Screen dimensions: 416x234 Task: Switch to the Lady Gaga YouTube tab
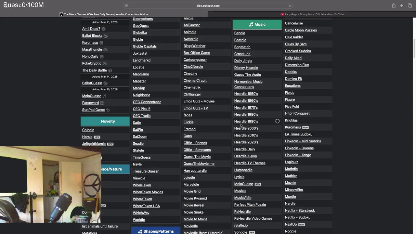(x=312, y=14)
